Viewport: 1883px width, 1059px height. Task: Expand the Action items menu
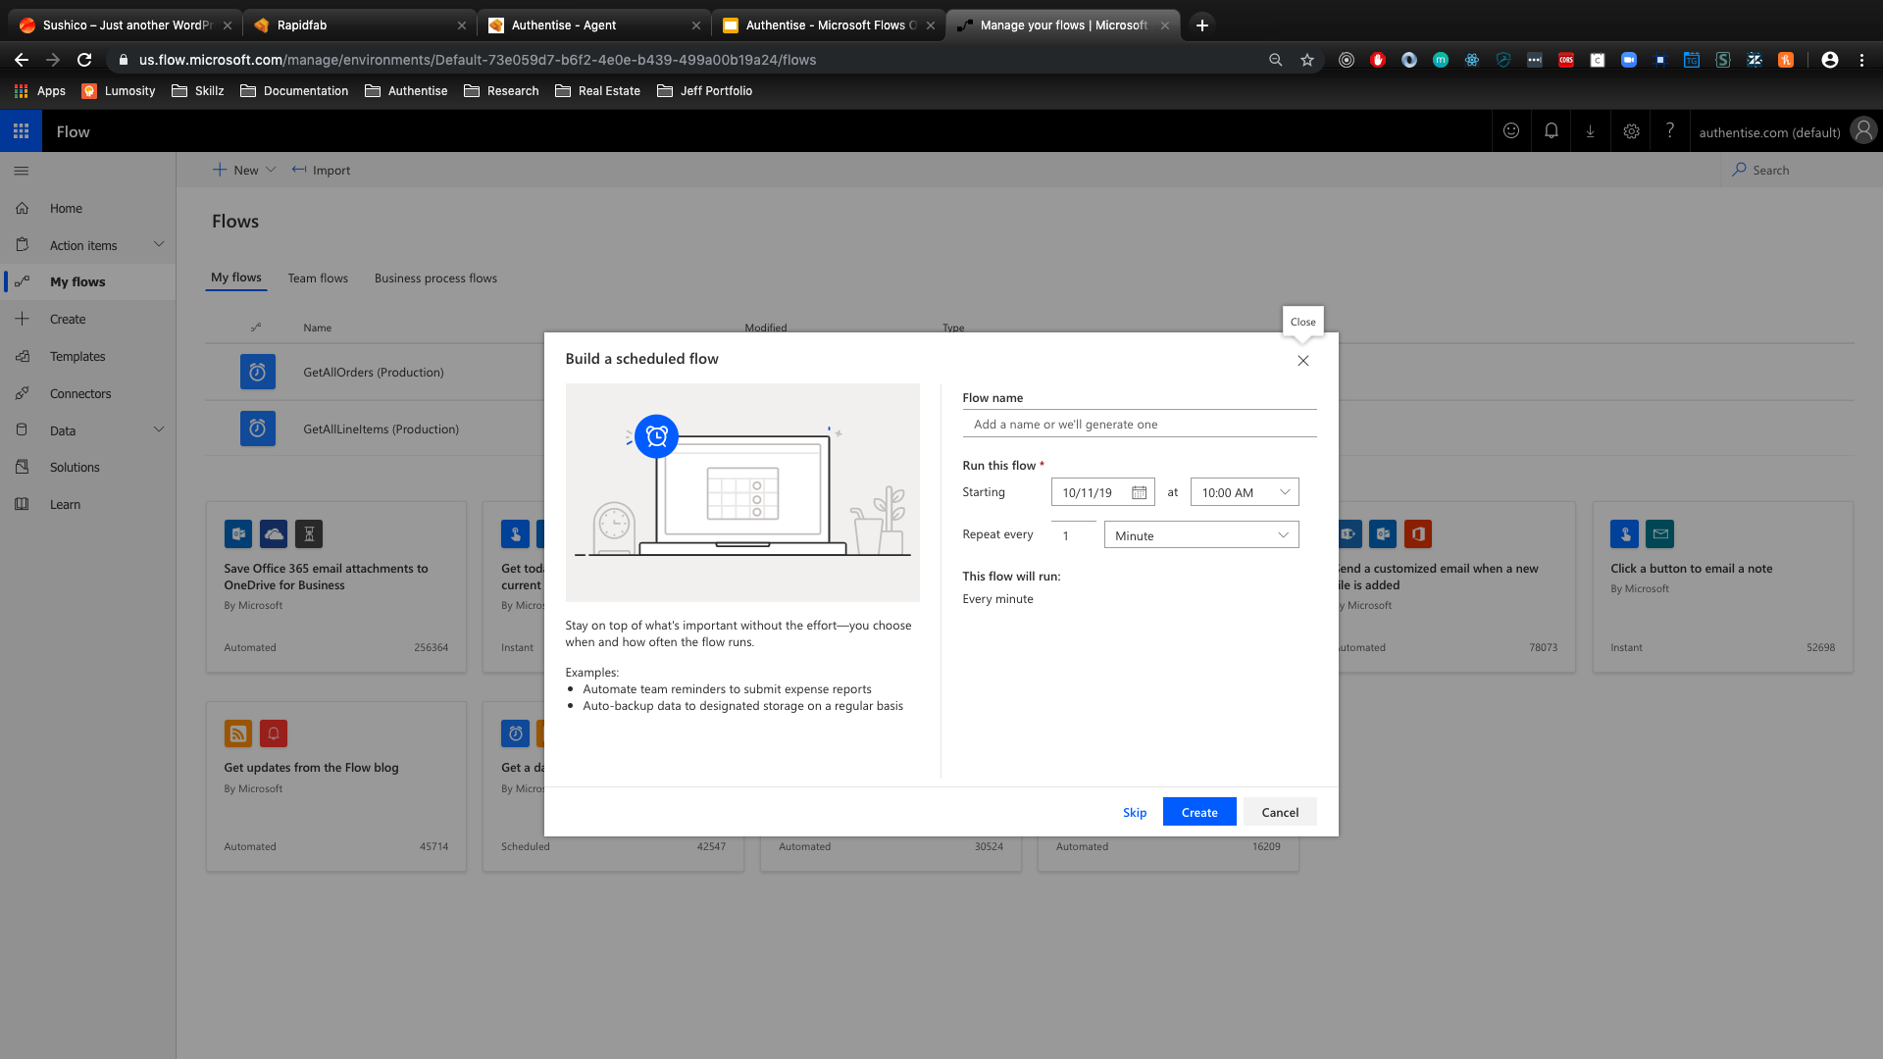[159, 245]
